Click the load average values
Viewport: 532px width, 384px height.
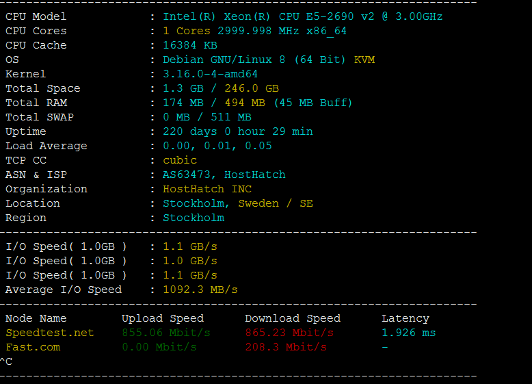(217, 146)
